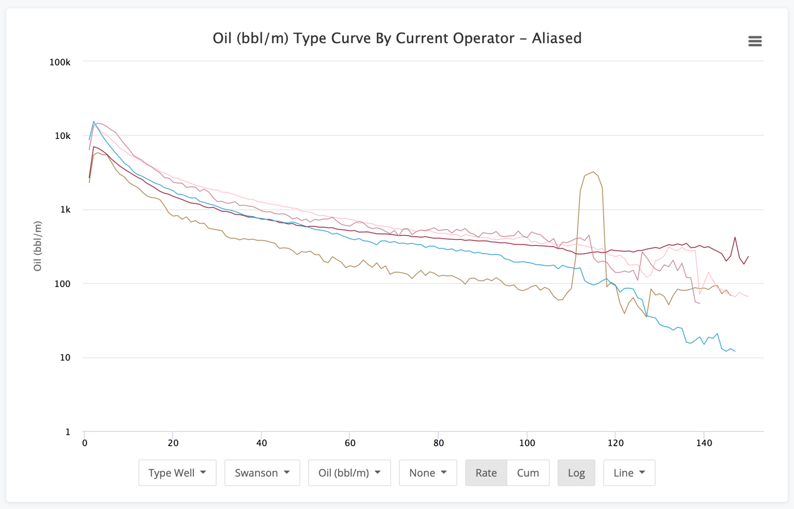Open the chart export hamburger menu
794x509 pixels.
click(755, 41)
